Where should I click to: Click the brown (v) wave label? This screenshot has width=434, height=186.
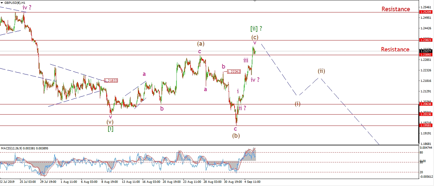[110, 122]
